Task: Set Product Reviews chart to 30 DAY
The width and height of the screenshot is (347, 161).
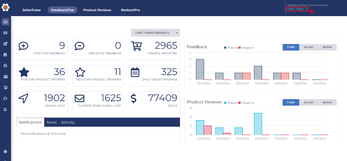Action: (x=309, y=102)
